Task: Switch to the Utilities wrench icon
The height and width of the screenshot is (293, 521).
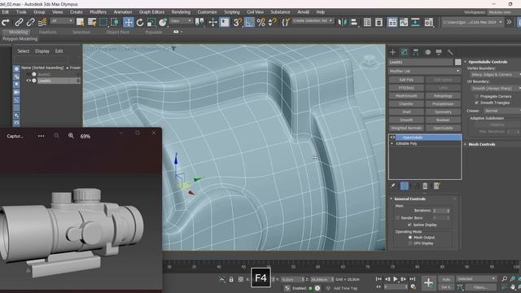Action: click(450, 52)
